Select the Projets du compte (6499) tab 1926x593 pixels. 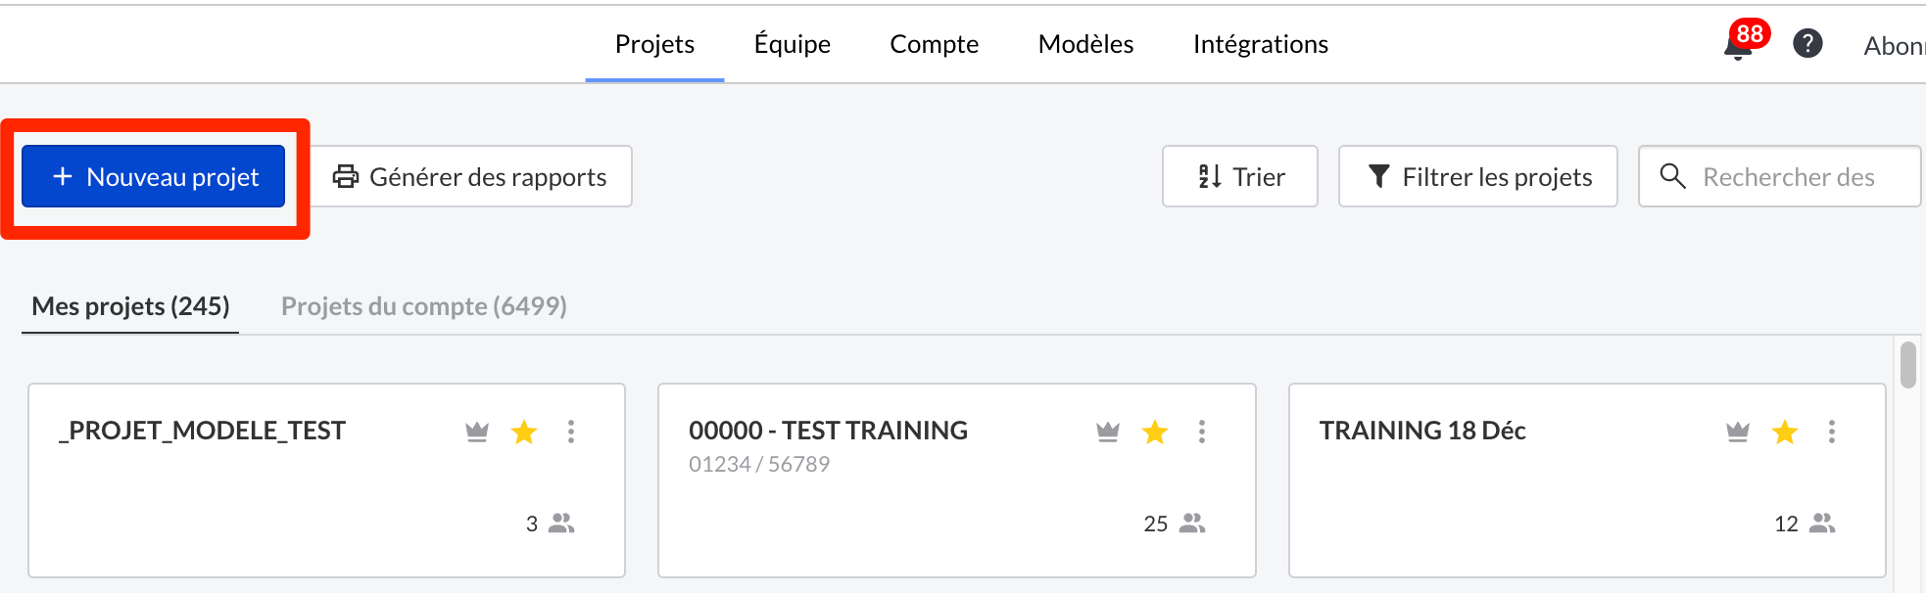423,306
